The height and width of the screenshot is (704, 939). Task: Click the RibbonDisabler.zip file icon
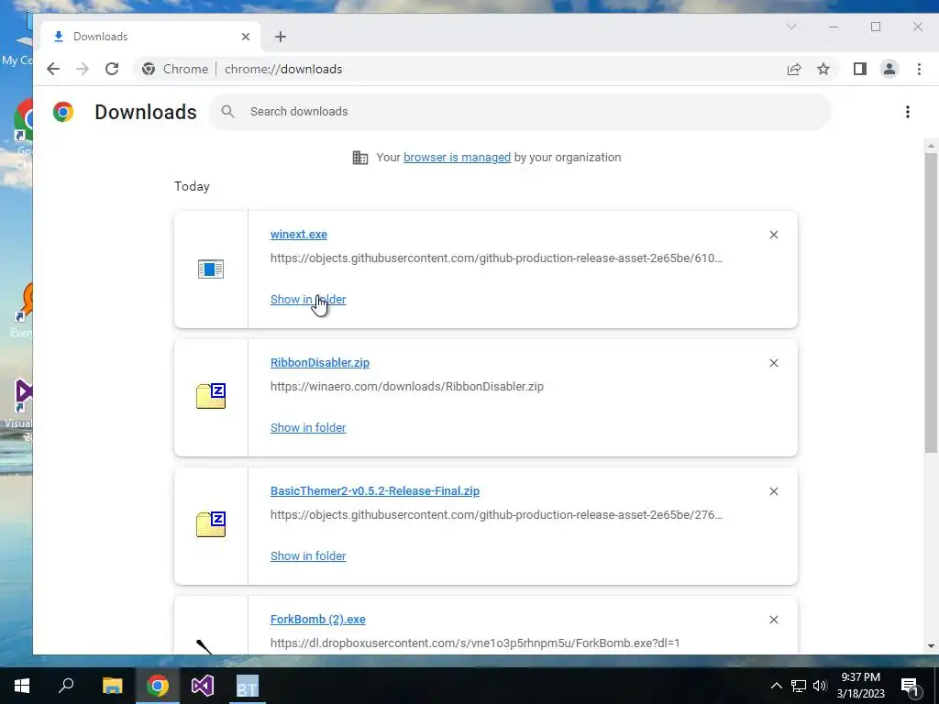211,396
